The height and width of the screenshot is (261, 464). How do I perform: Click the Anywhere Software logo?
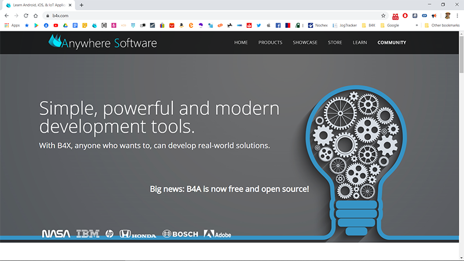point(103,42)
